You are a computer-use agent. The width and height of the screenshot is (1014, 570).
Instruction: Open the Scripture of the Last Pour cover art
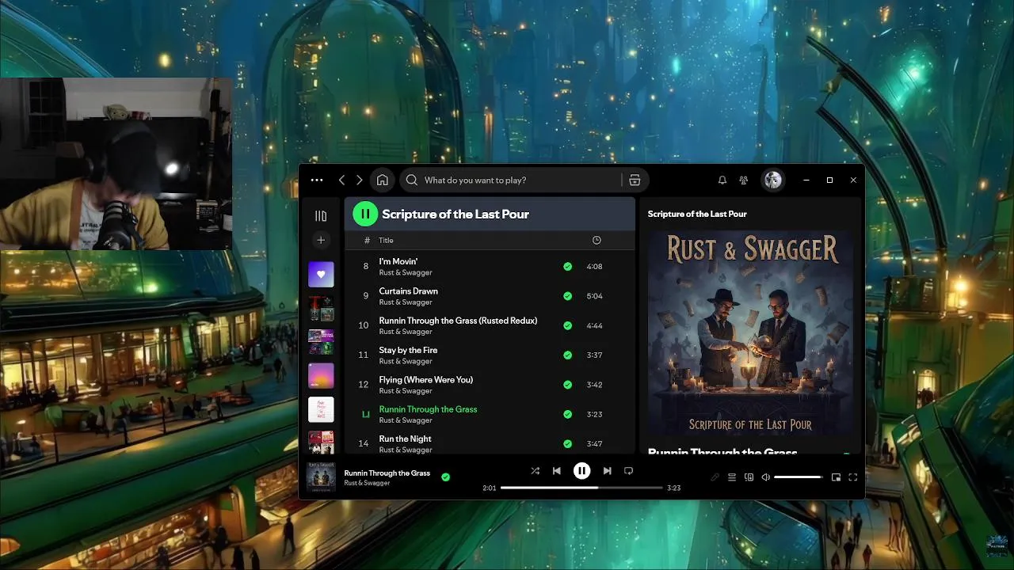[750, 332]
